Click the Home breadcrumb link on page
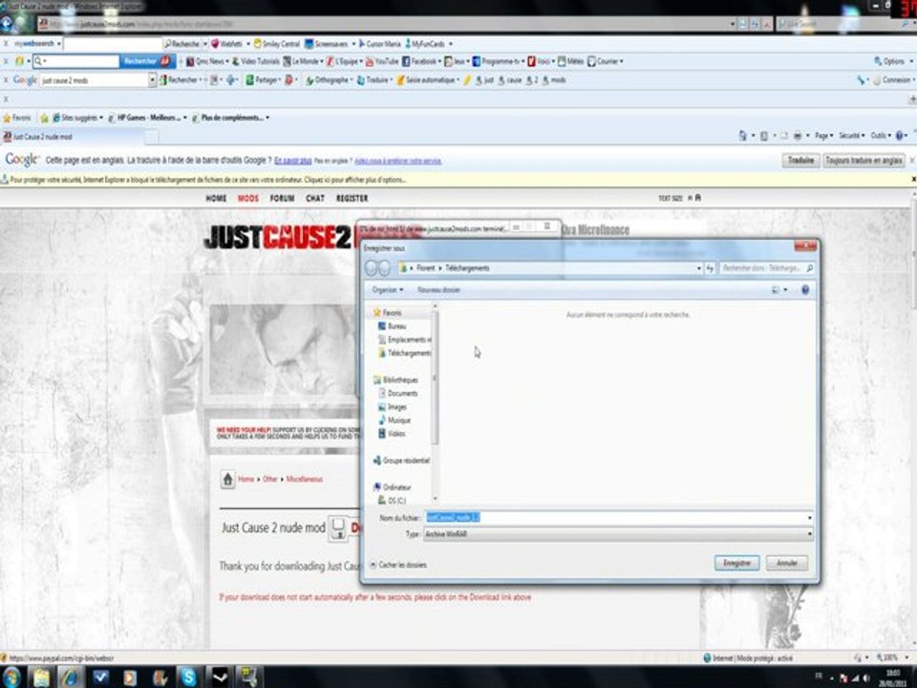The height and width of the screenshot is (688, 917). tap(245, 479)
